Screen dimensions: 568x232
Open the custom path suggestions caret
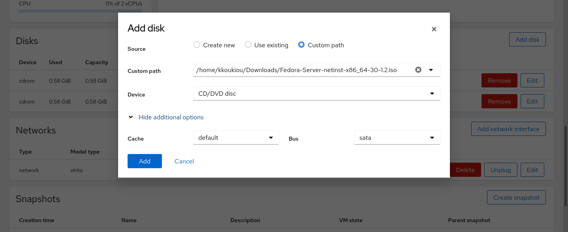point(431,70)
